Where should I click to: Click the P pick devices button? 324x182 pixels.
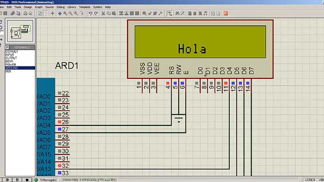tap(7, 48)
